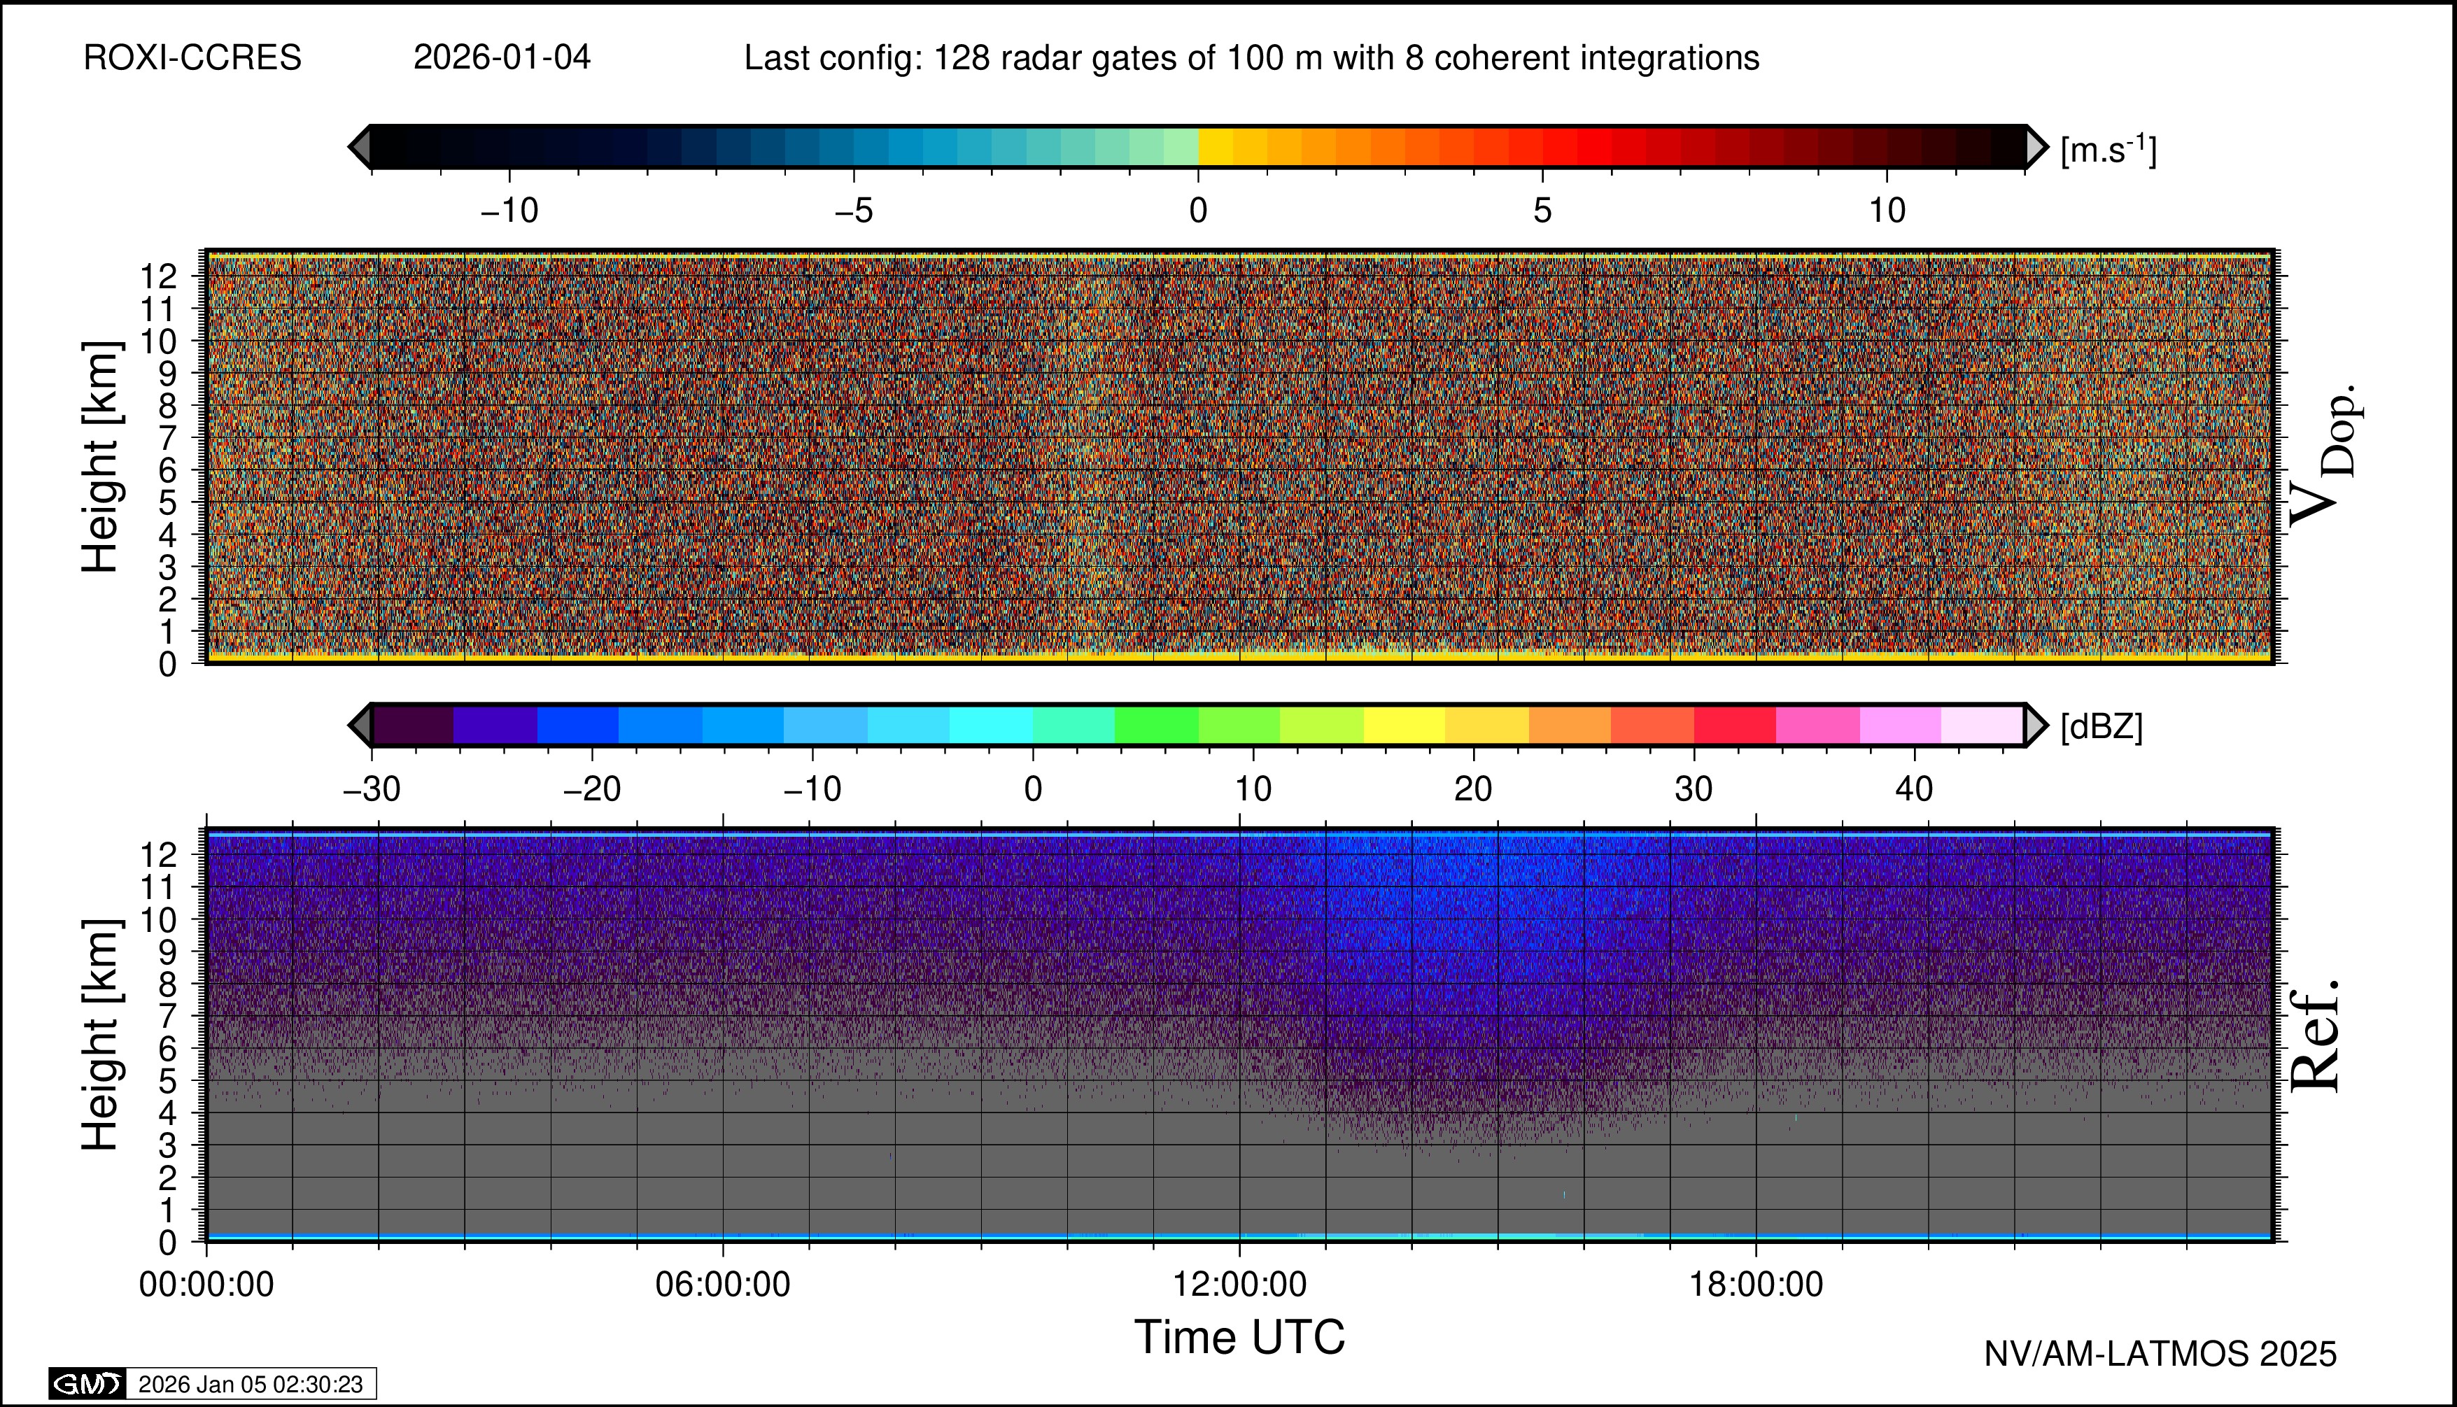Click the NV/AM-LATMOS 2025 credit text
Screen dimensions: 2457x1407
(2160, 1354)
